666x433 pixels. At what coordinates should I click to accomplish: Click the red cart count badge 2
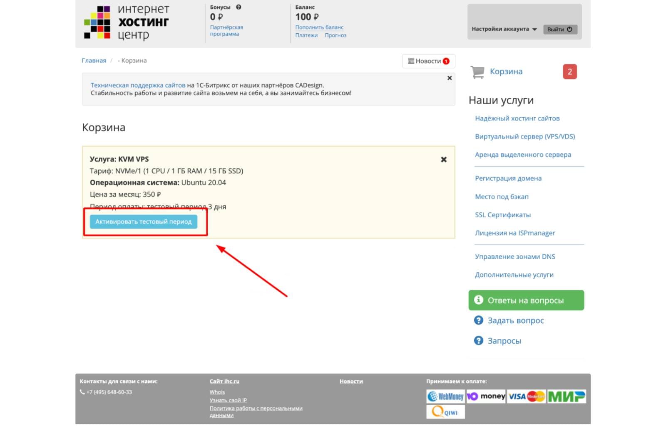click(569, 71)
